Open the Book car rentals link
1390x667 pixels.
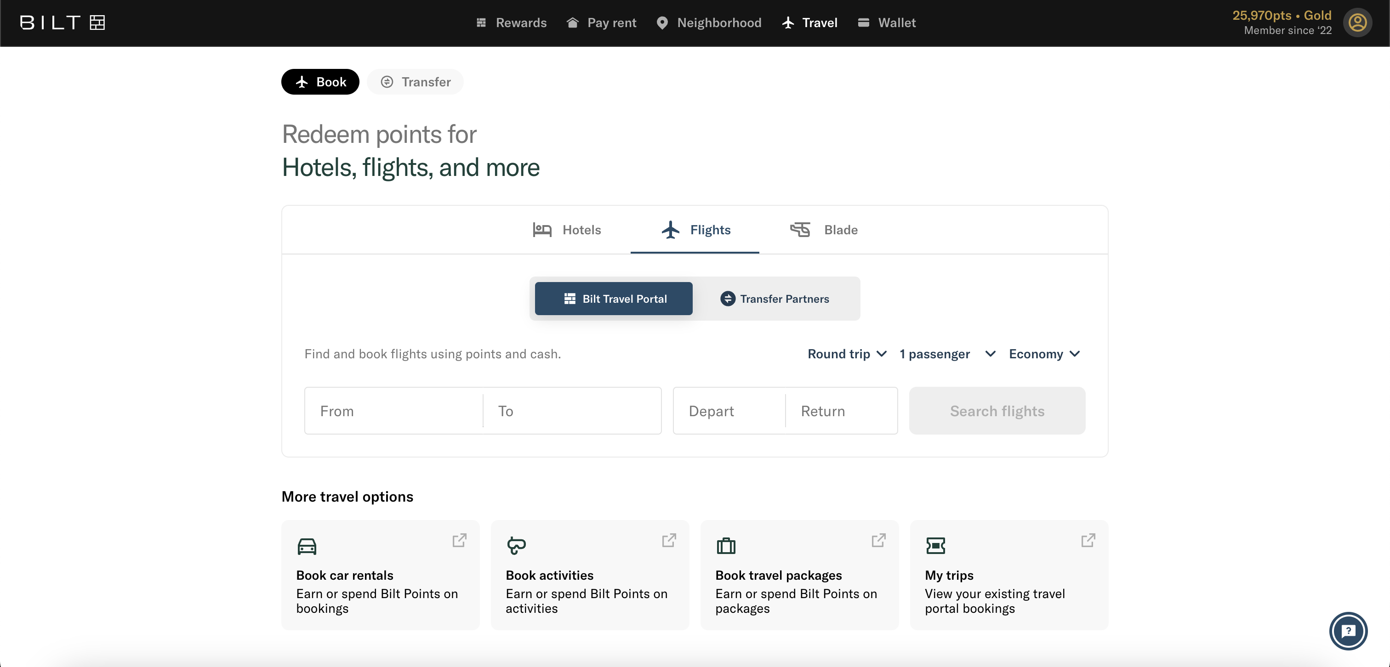point(381,575)
